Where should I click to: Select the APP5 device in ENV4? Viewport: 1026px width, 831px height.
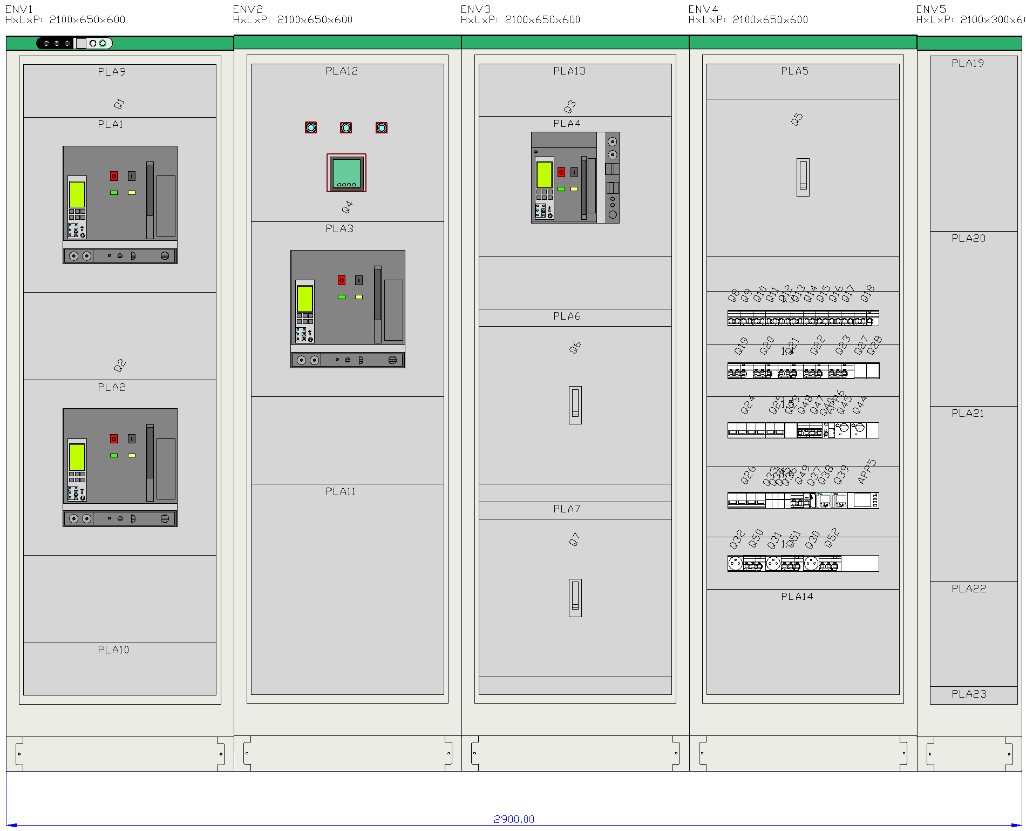862,501
